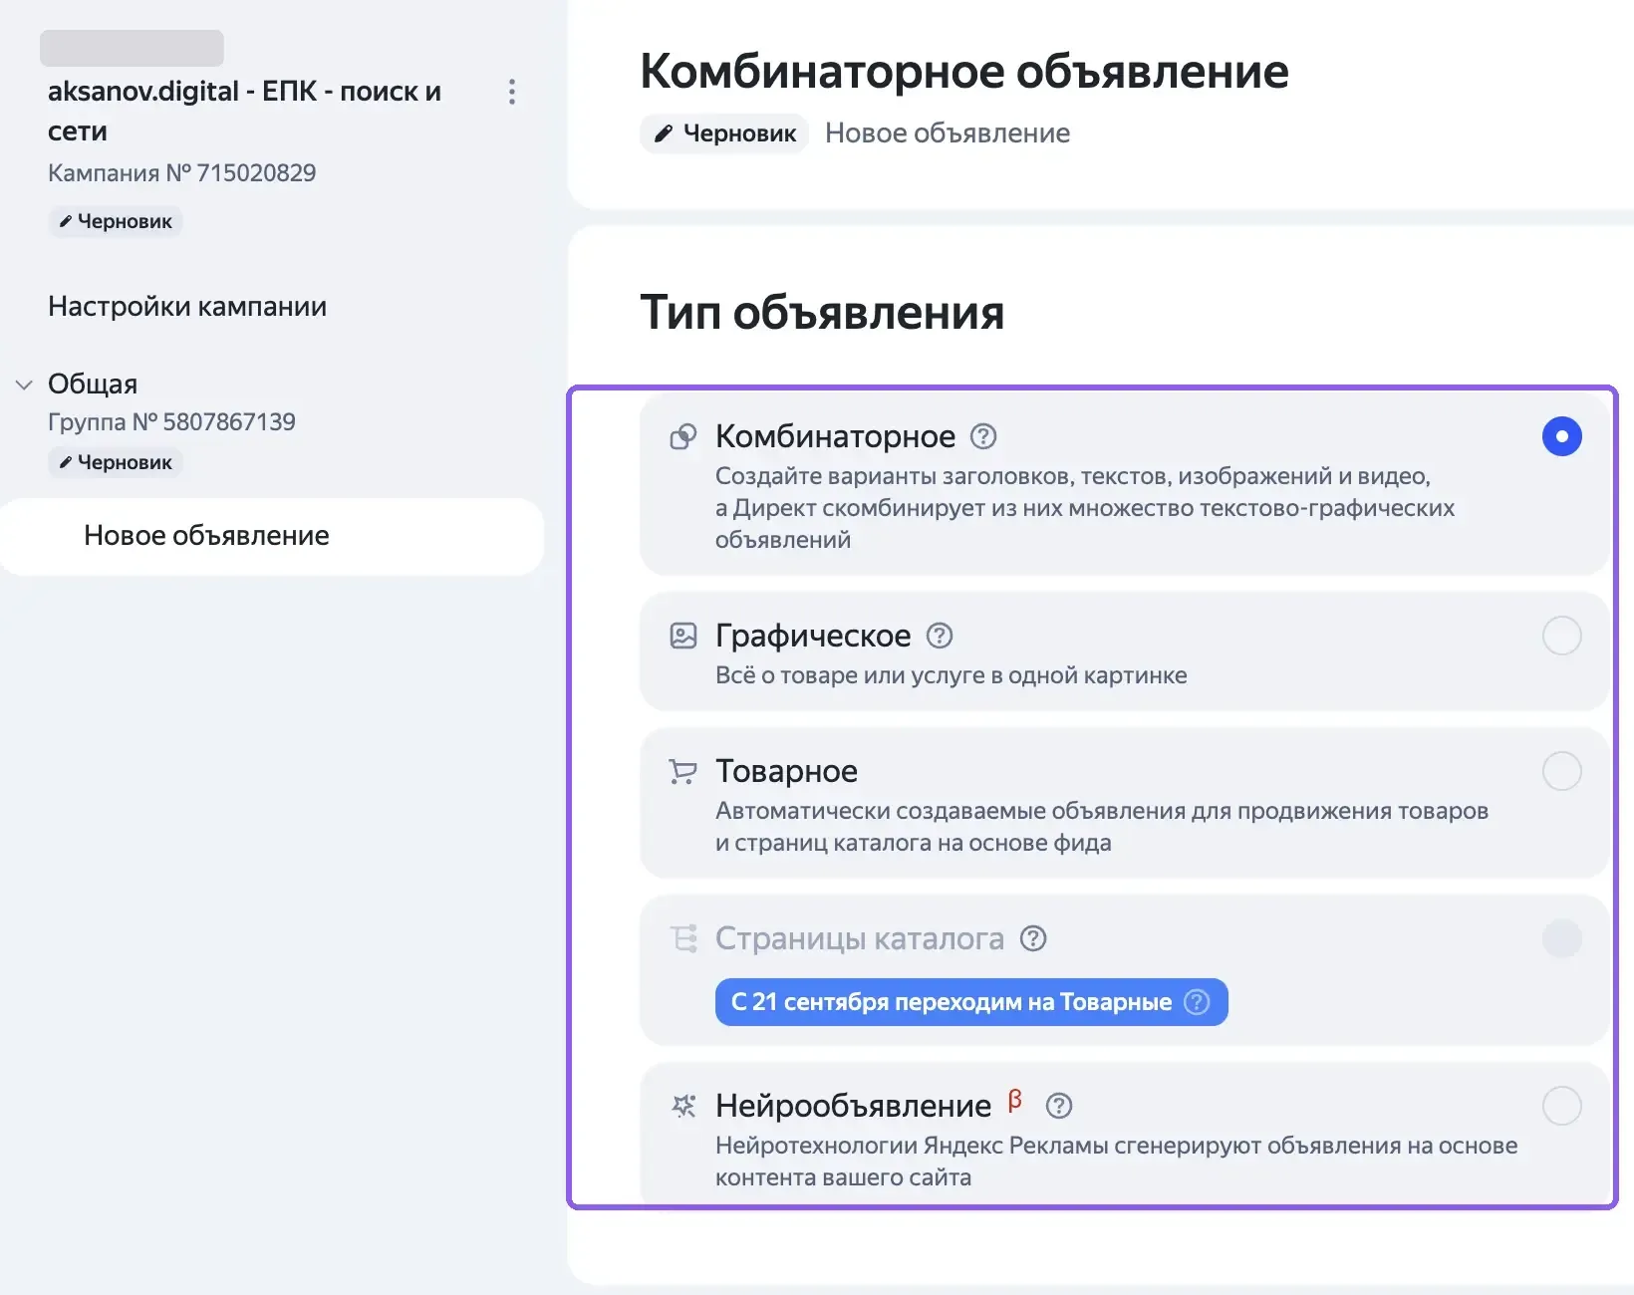Open the Общая ad group
1634x1295 pixels.
(93, 384)
